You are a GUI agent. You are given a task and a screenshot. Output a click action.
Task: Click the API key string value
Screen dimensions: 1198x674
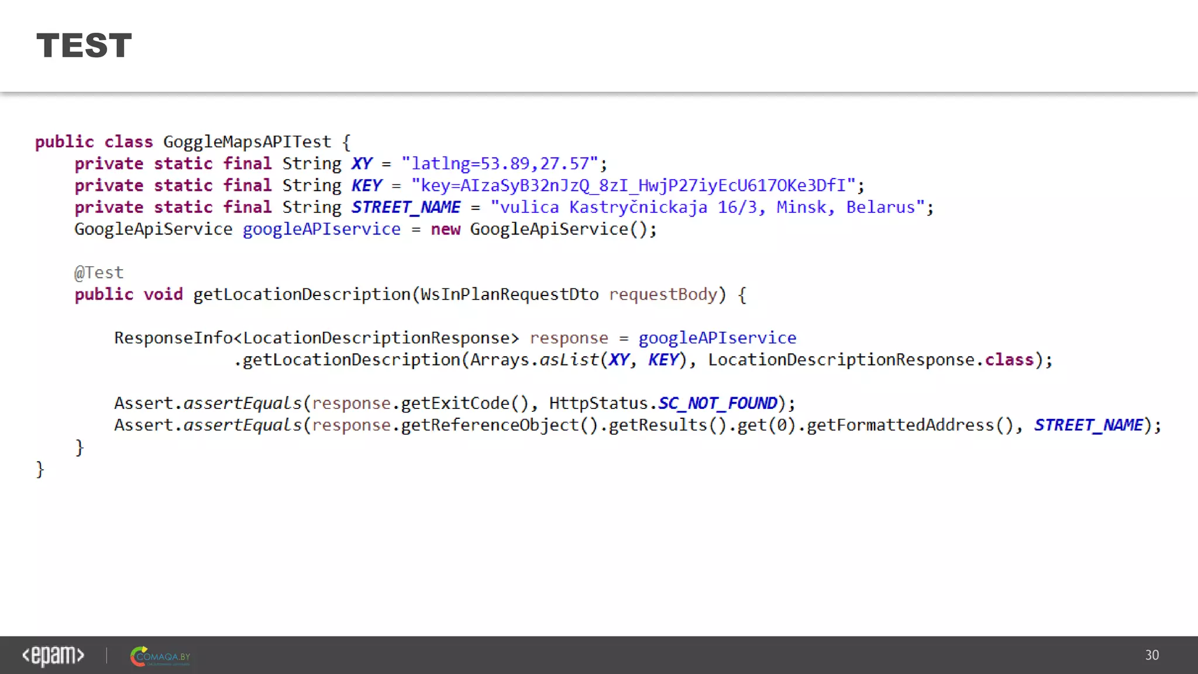(x=633, y=185)
